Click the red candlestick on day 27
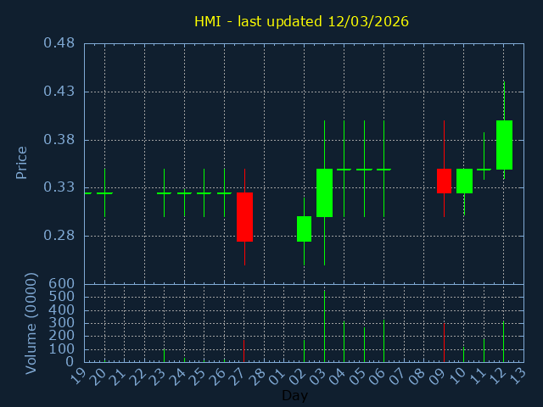 (244, 217)
